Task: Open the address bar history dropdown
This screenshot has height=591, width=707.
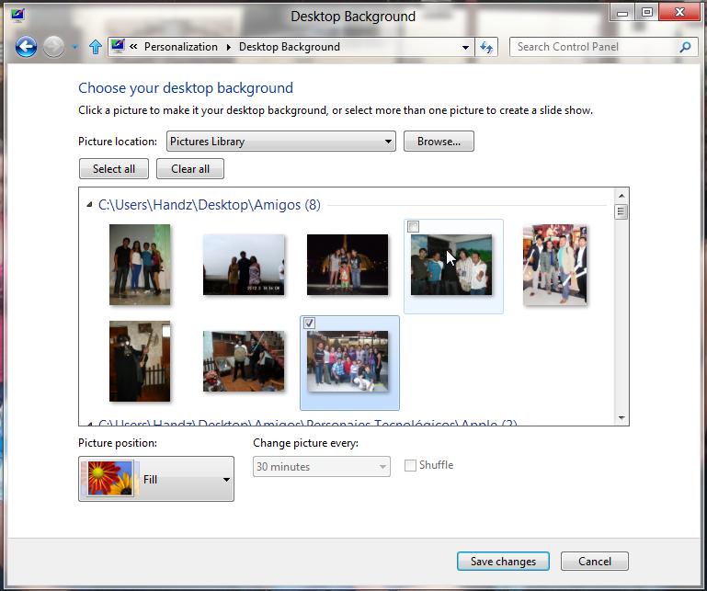Action: pos(465,47)
